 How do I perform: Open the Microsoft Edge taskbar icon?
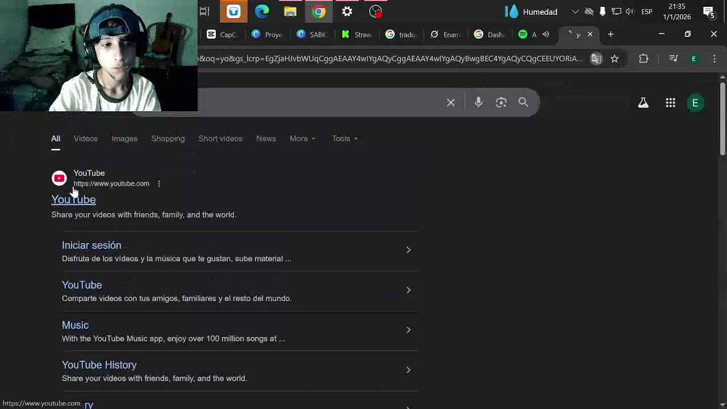point(262,11)
